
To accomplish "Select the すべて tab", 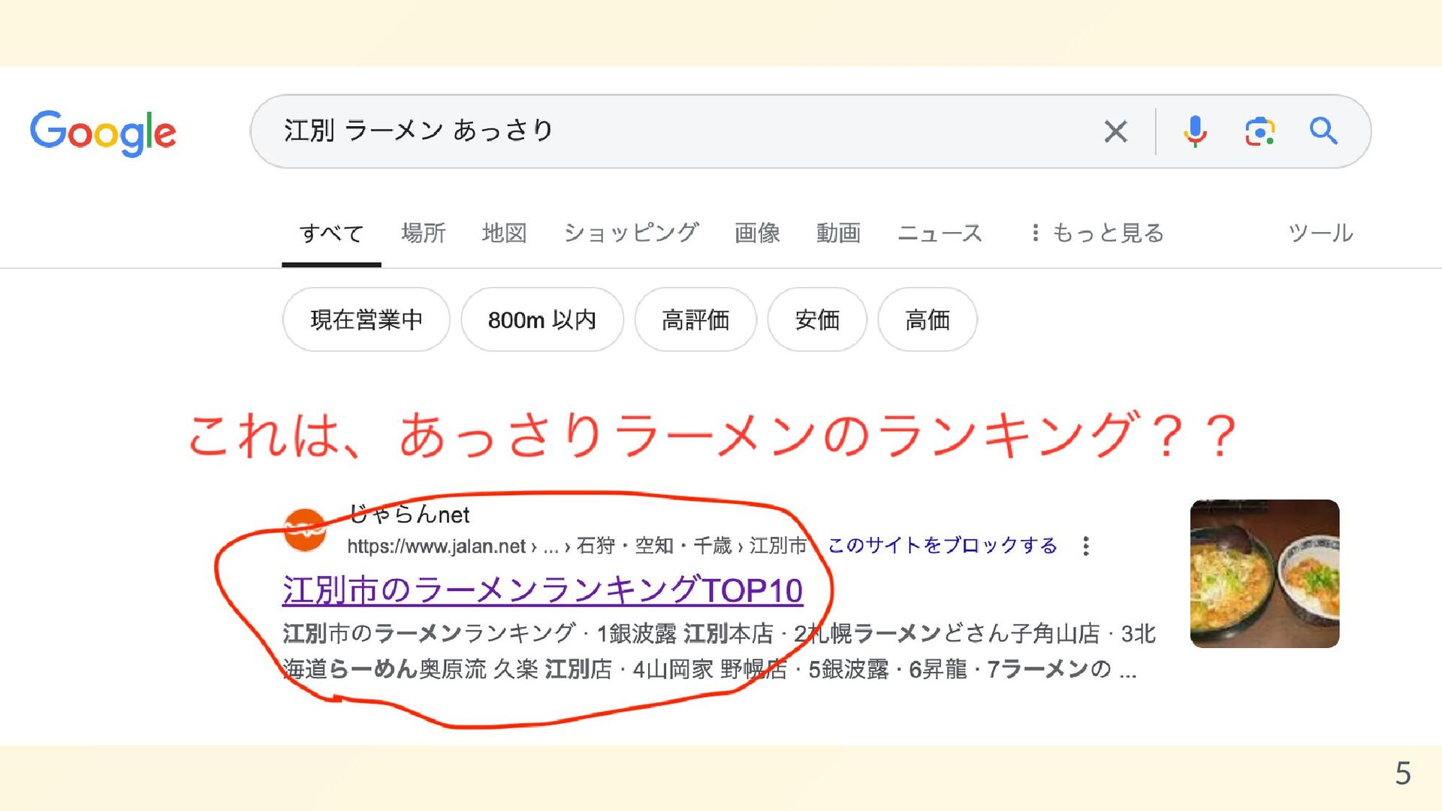I will coord(331,233).
